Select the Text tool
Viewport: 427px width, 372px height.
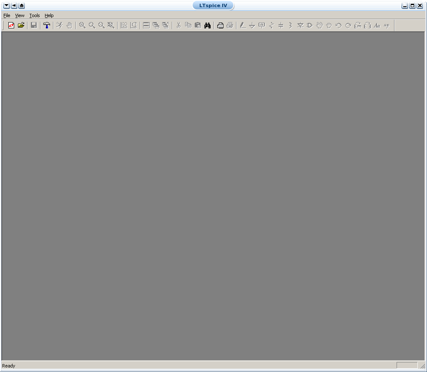pyautogui.click(x=377, y=25)
